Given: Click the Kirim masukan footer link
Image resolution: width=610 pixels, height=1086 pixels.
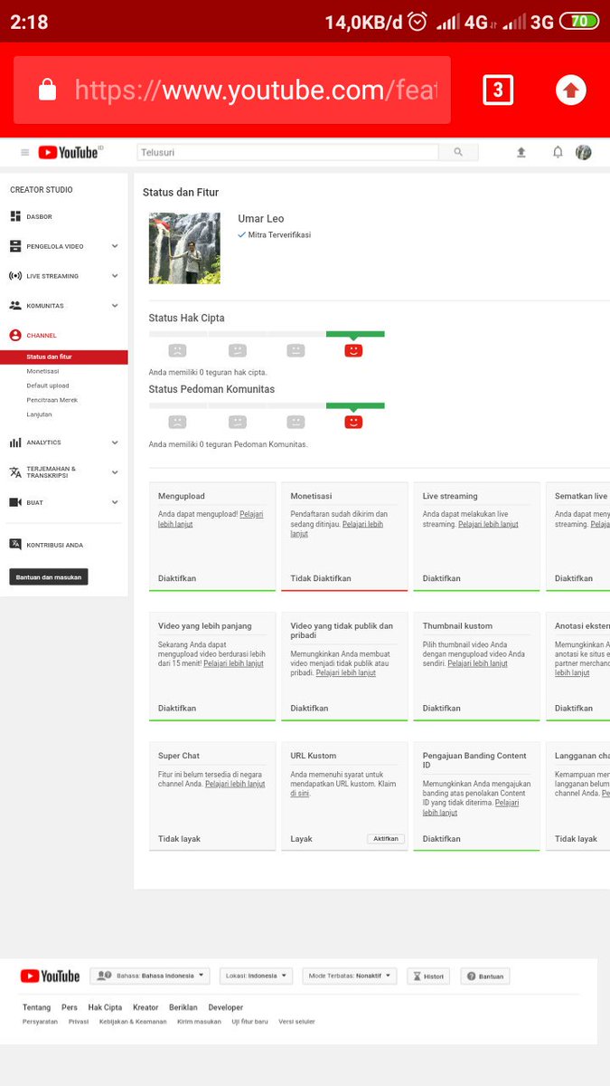Looking at the screenshot, I should [x=199, y=1022].
